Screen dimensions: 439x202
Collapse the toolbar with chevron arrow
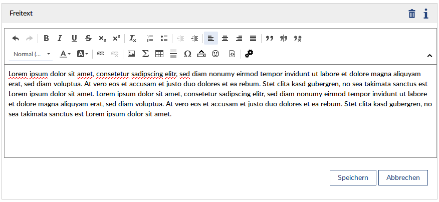click(429, 55)
